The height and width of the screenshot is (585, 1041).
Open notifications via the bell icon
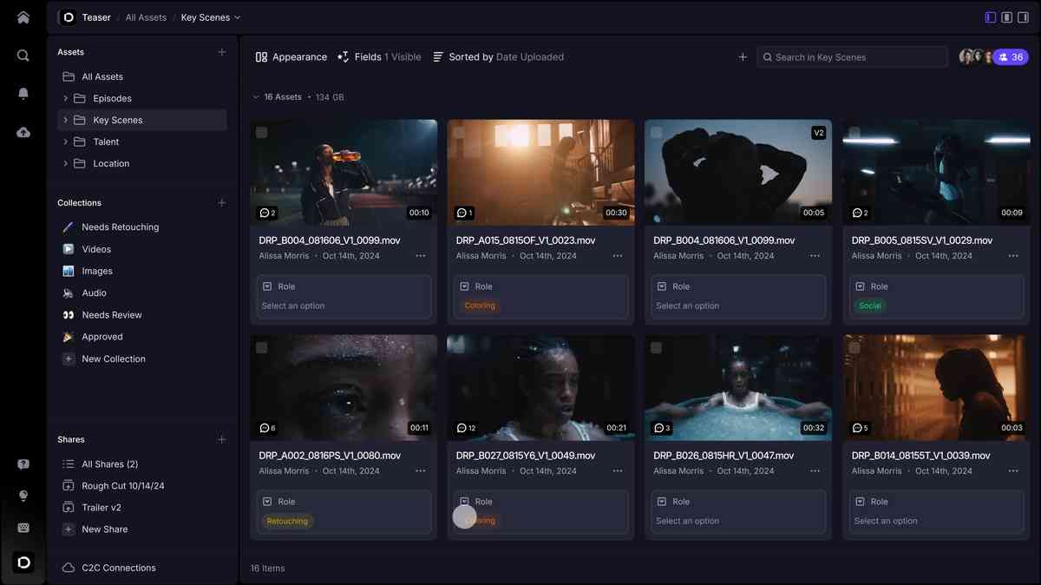[x=23, y=93]
